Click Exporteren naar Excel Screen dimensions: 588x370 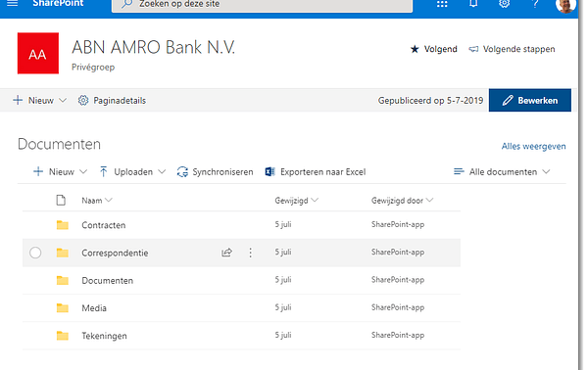[x=322, y=172]
